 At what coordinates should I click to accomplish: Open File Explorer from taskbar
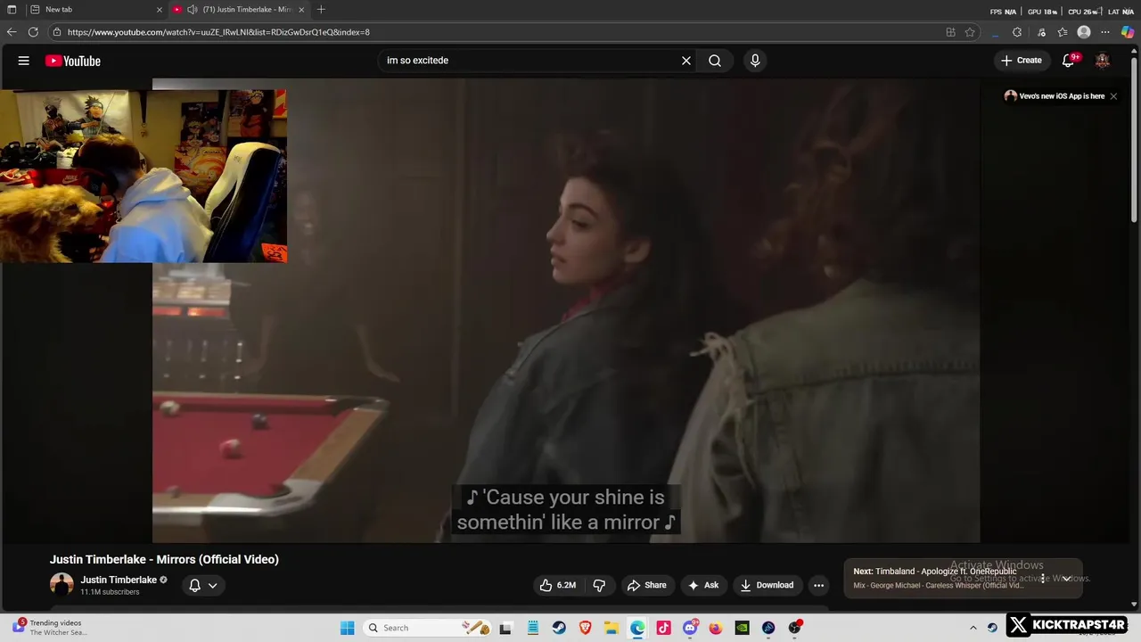click(612, 628)
